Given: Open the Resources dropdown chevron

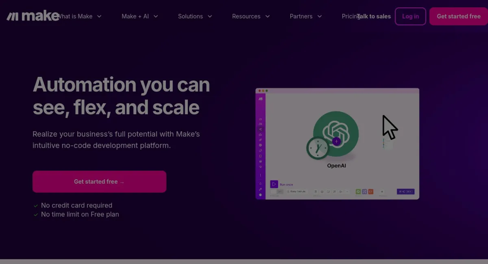Looking at the screenshot, I should (x=268, y=16).
